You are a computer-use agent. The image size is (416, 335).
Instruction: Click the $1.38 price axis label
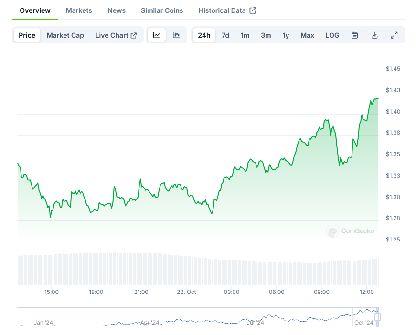[x=393, y=133]
